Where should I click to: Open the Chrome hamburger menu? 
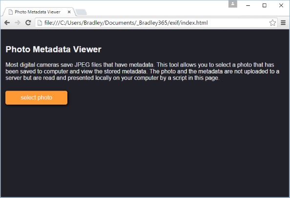283,23
